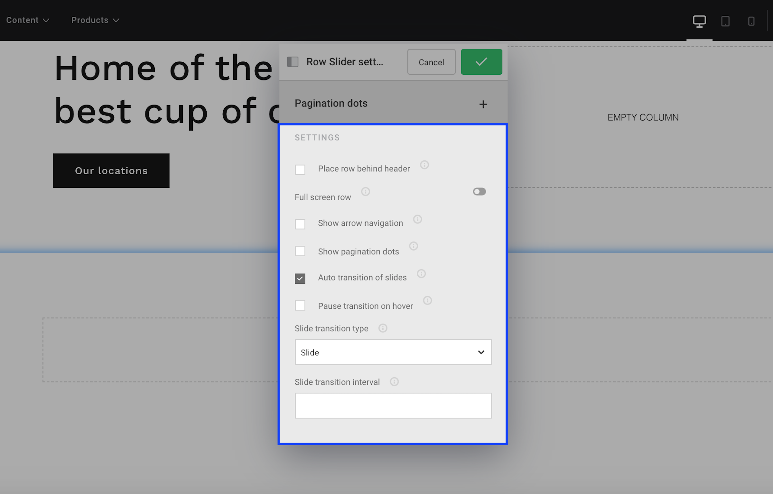Expand the Pagination dots section
Viewport: 773px width, 494px height.
coord(483,104)
